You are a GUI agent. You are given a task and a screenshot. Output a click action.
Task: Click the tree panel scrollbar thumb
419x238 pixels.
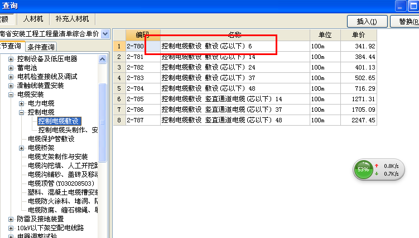102,122
